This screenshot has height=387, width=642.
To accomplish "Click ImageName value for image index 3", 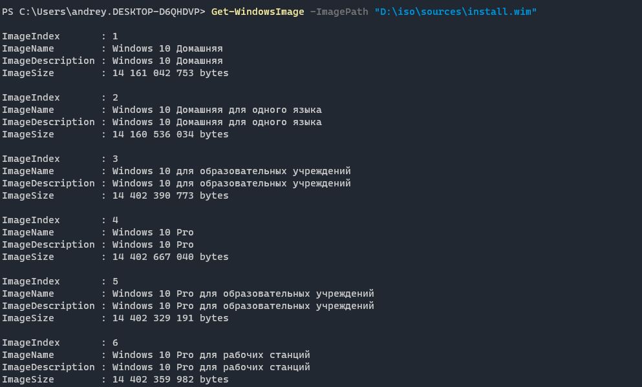I will (231, 171).
